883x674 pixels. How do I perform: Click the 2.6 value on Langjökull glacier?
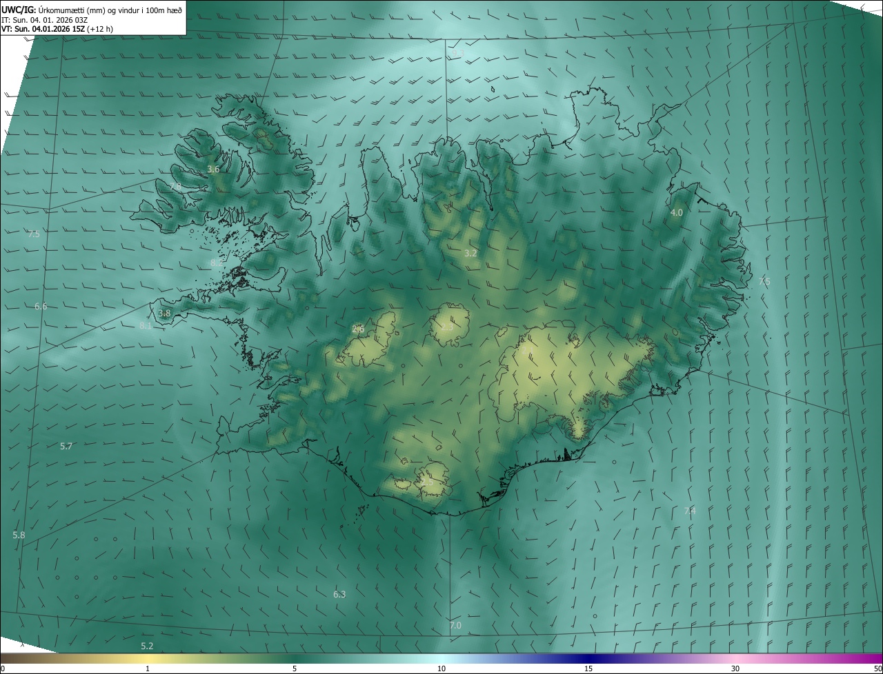click(x=358, y=329)
